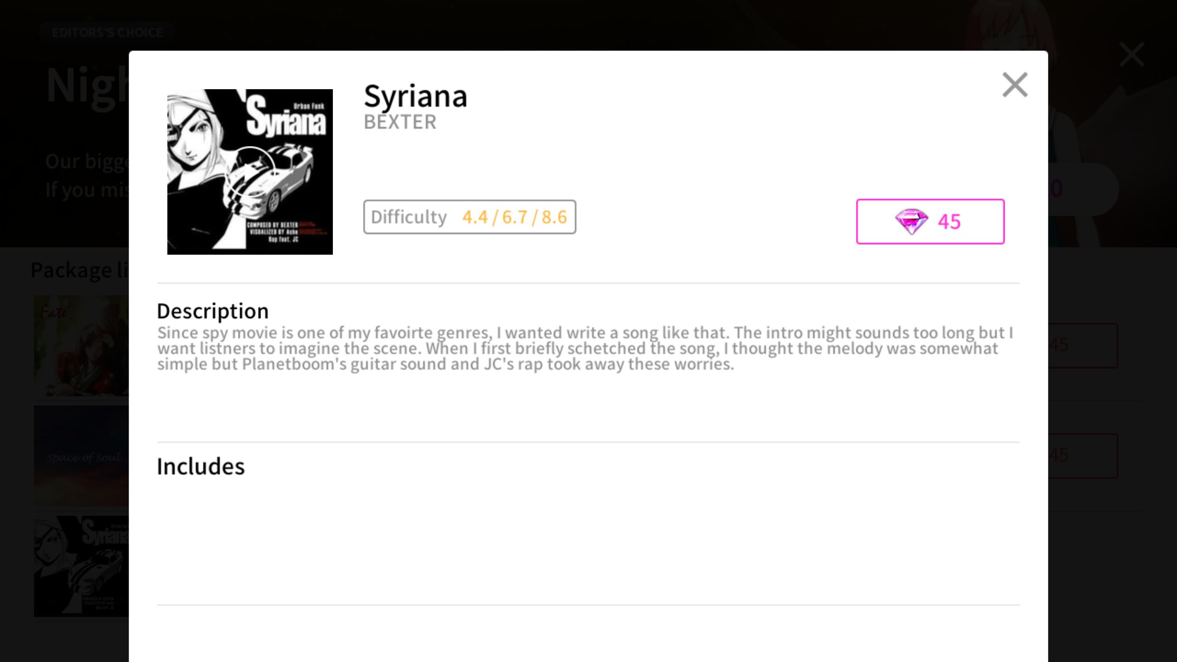This screenshot has width=1177, height=662.
Task: Select the Syriana thumbnail in package list
Action: pos(81,566)
